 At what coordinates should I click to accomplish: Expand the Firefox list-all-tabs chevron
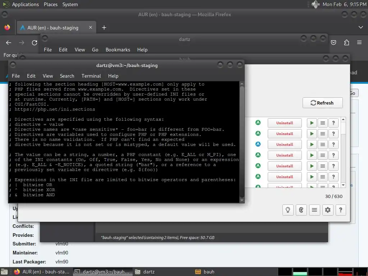pyautogui.click(x=361, y=27)
